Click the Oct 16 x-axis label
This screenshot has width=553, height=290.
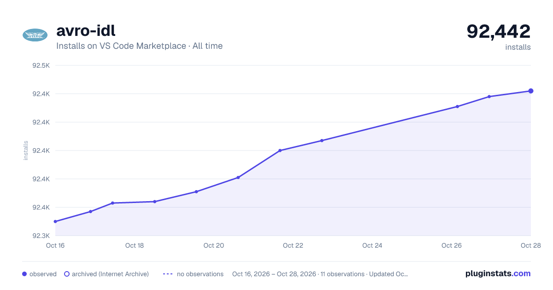[55, 245]
